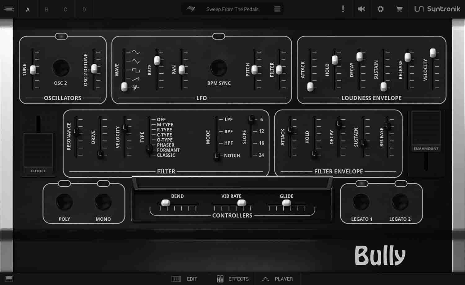Click Loudness Envelope ATTACK slider handle
The image size is (465, 285).
point(310,87)
